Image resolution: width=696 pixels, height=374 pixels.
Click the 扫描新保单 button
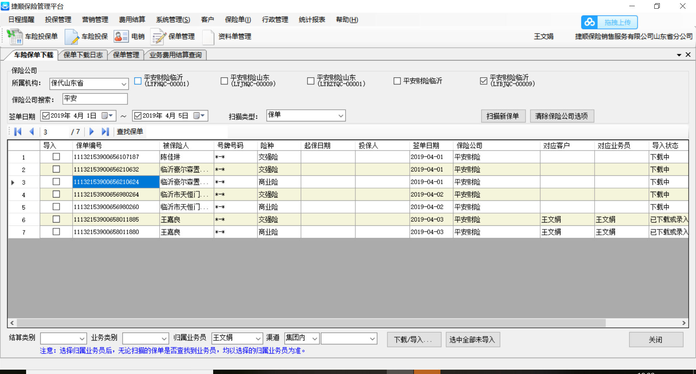tap(503, 116)
